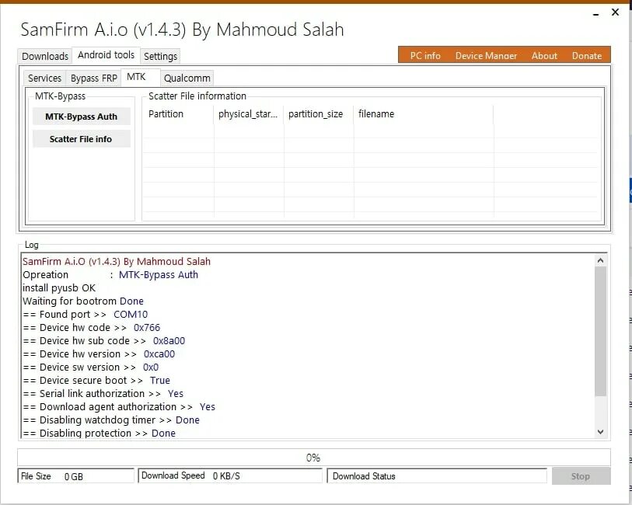Run MTK-Bypass Auth

tap(82, 117)
